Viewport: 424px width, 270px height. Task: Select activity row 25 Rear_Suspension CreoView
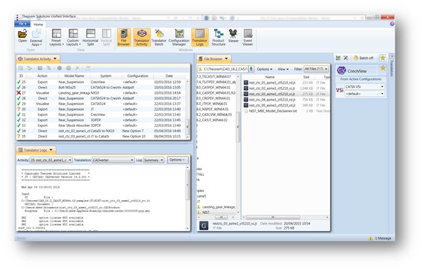point(102,82)
